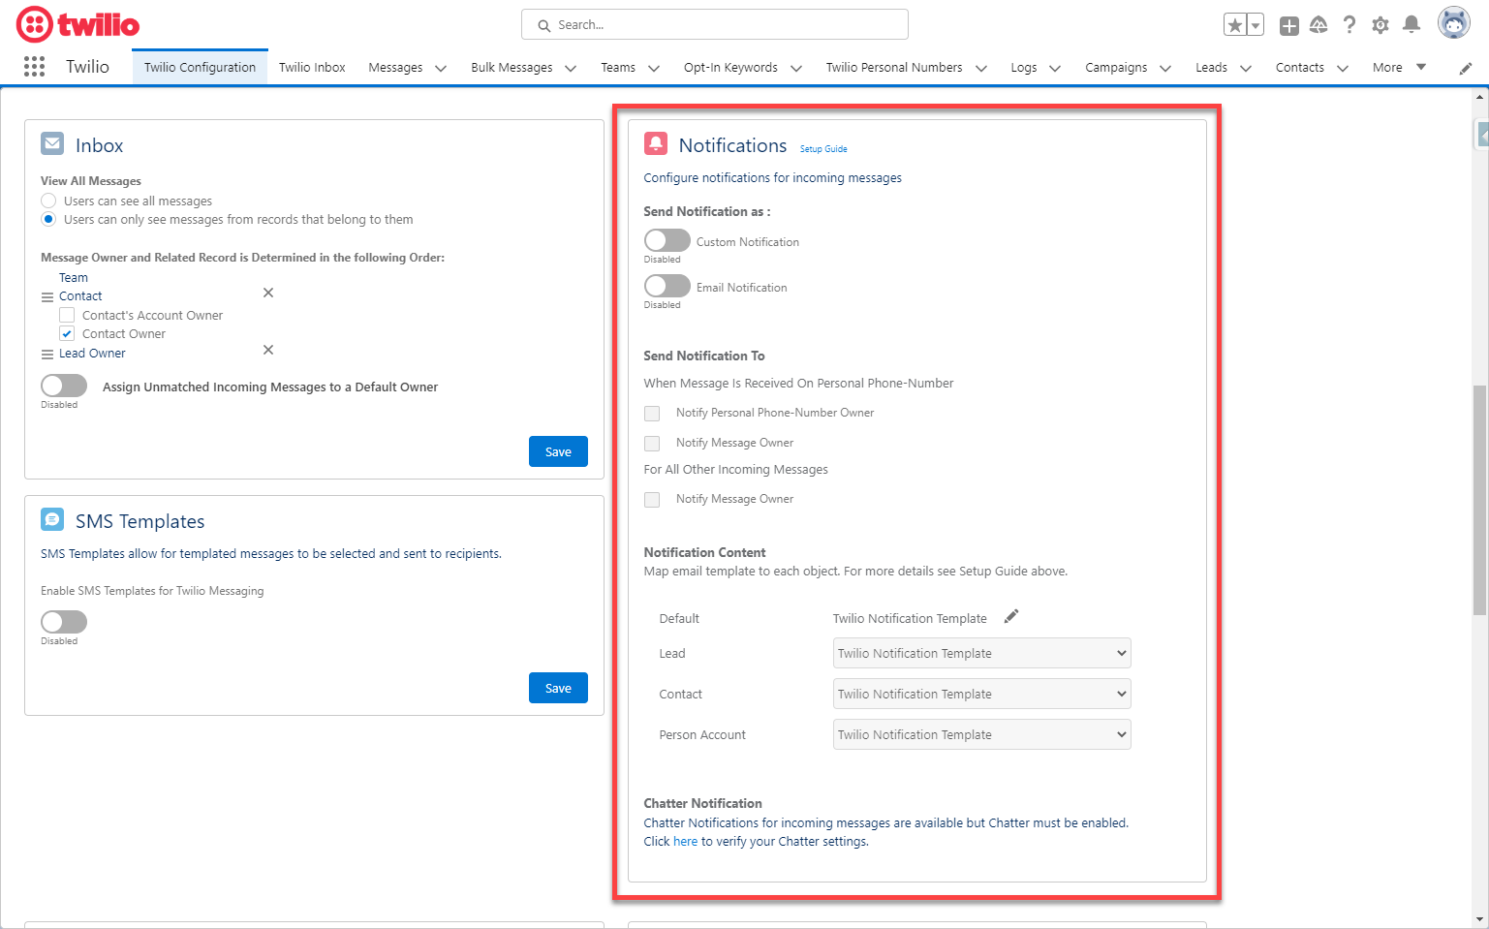
Task: Uncheck the Contact Owner checkbox
Action: [x=67, y=333]
